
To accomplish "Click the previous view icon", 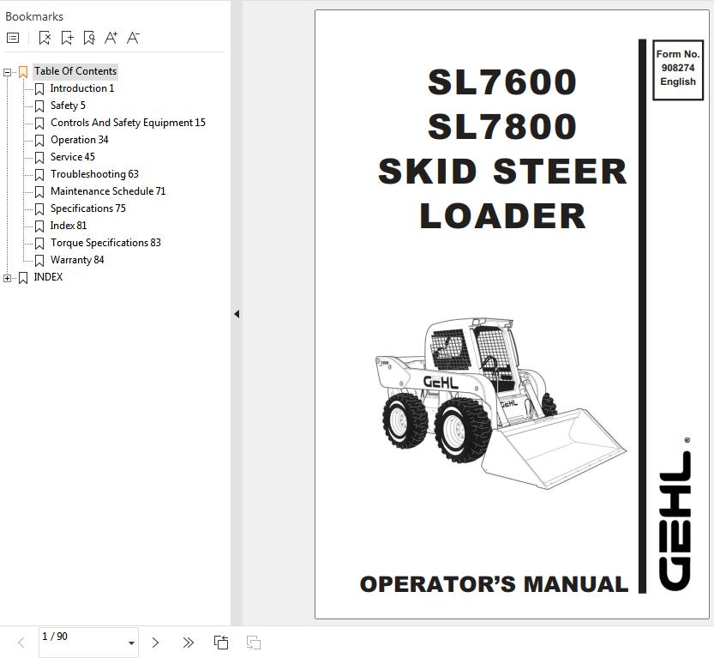I will coord(221,643).
